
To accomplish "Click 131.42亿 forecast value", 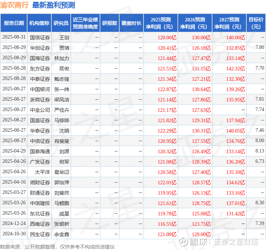I will [x=236, y=214].
